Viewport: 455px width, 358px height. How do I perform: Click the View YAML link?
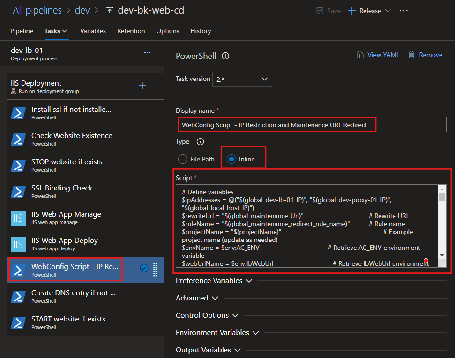tap(383, 55)
